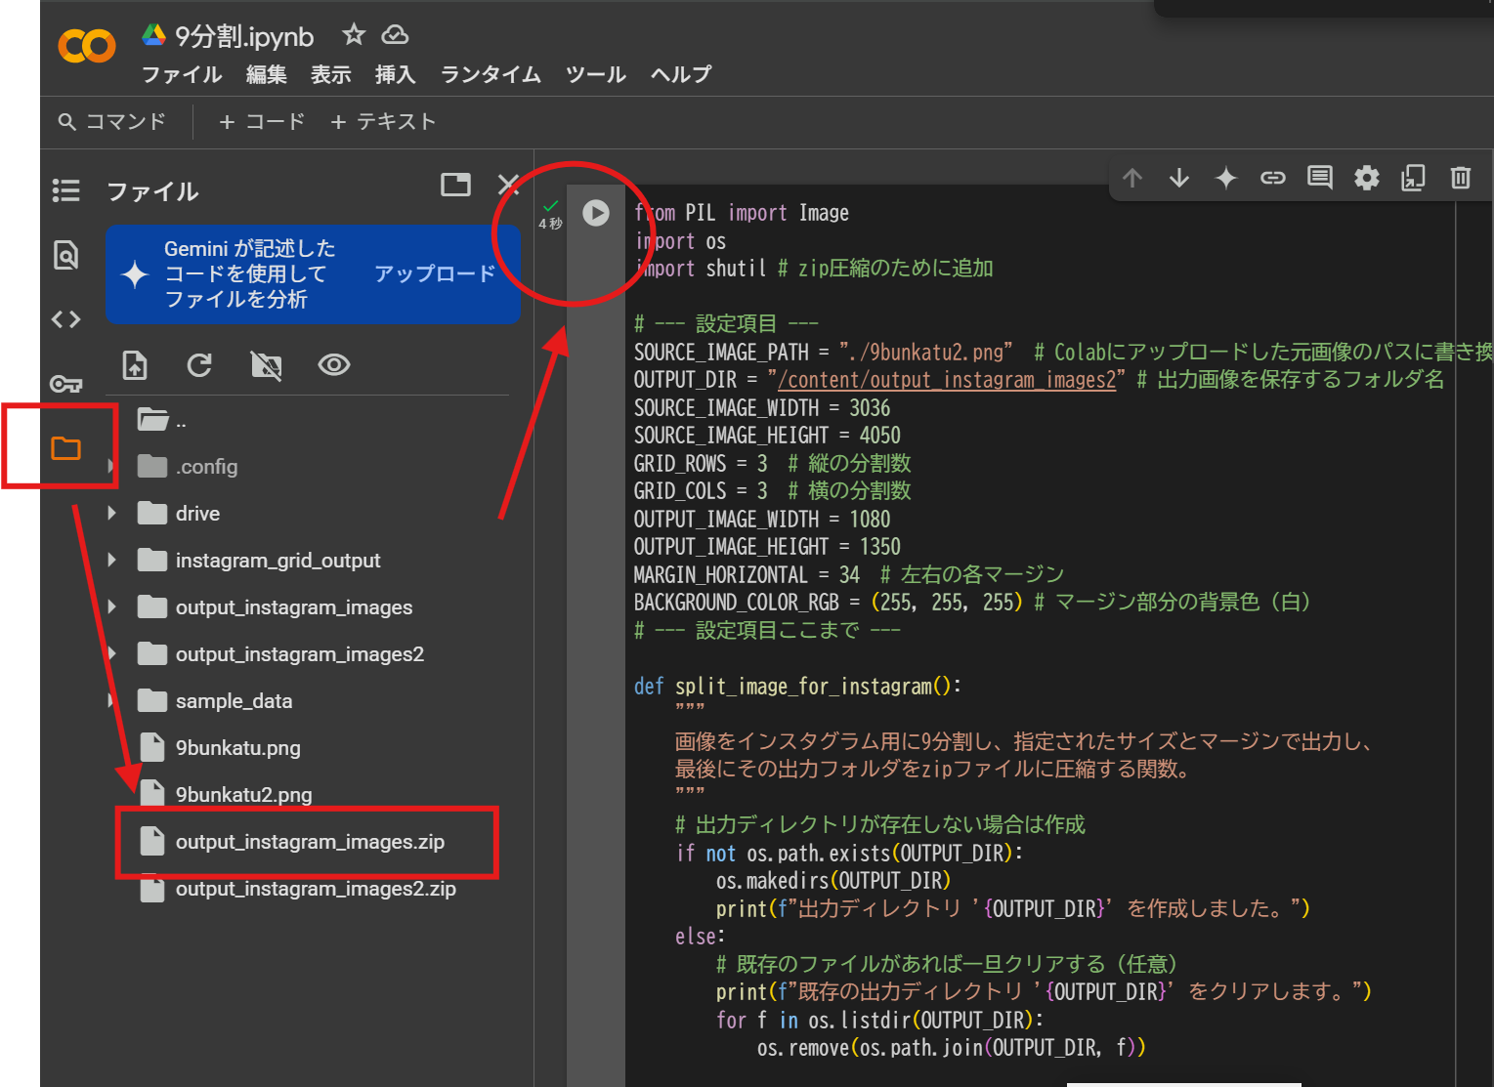Run the code cell

(x=596, y=212)
